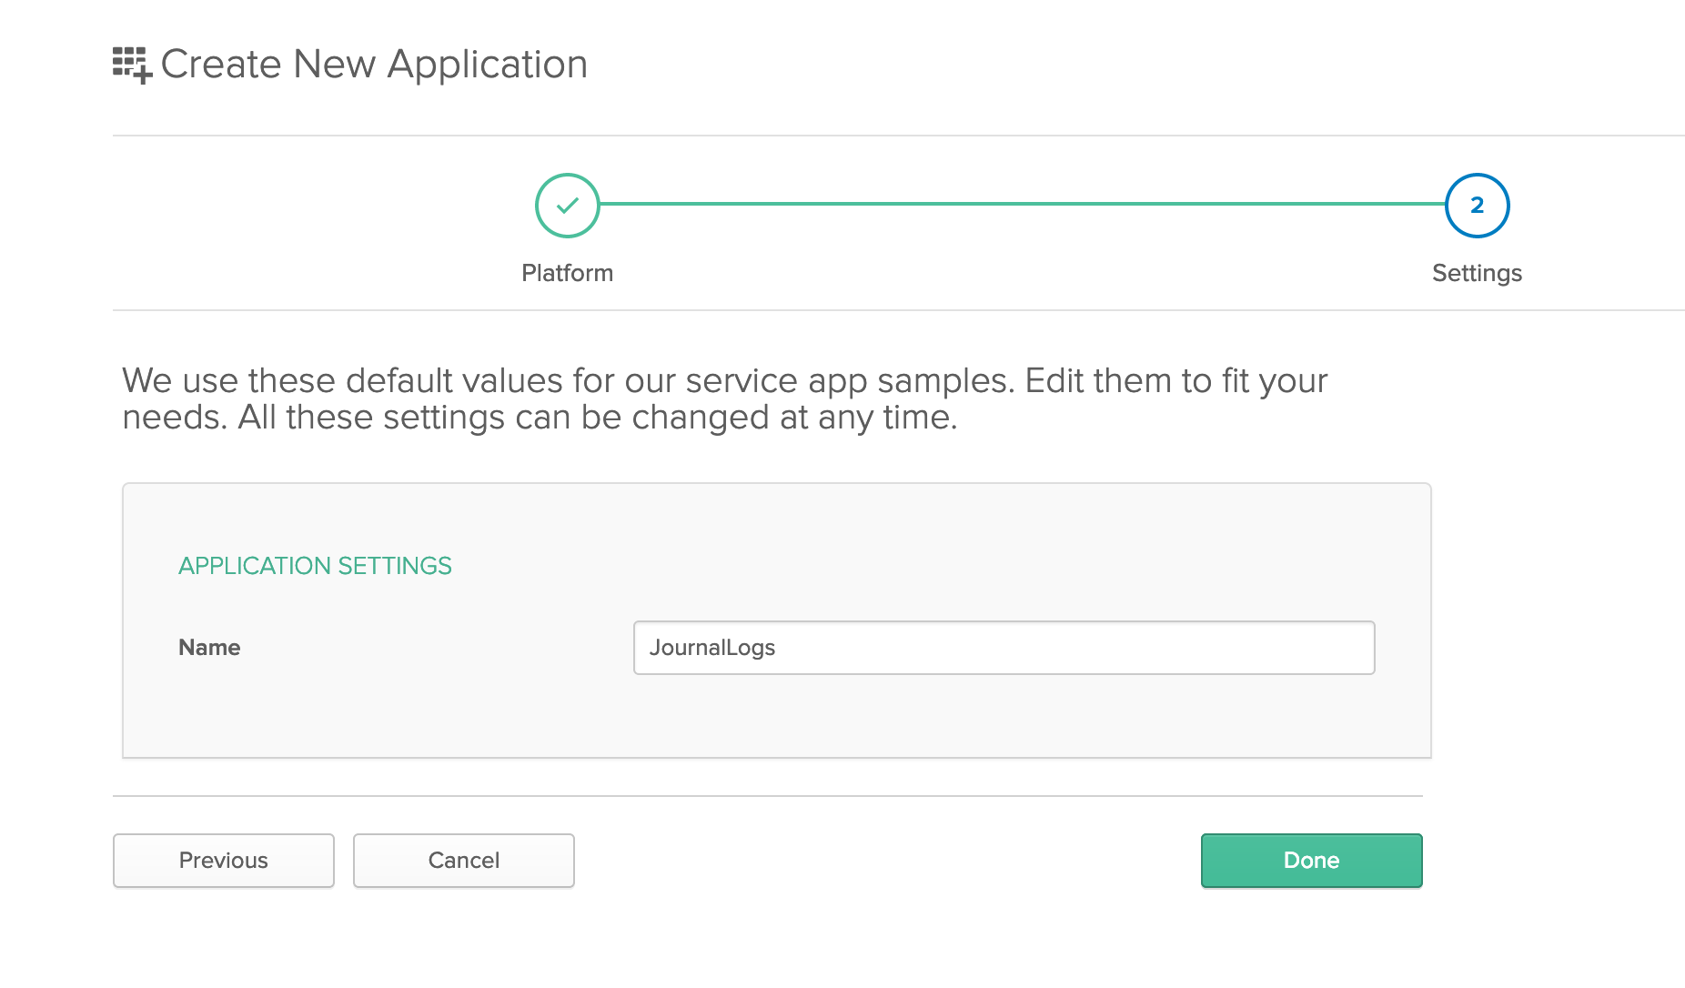Click the Create New Application page title
Screen dimensions: 1685x988
click(x=374, y=65)
